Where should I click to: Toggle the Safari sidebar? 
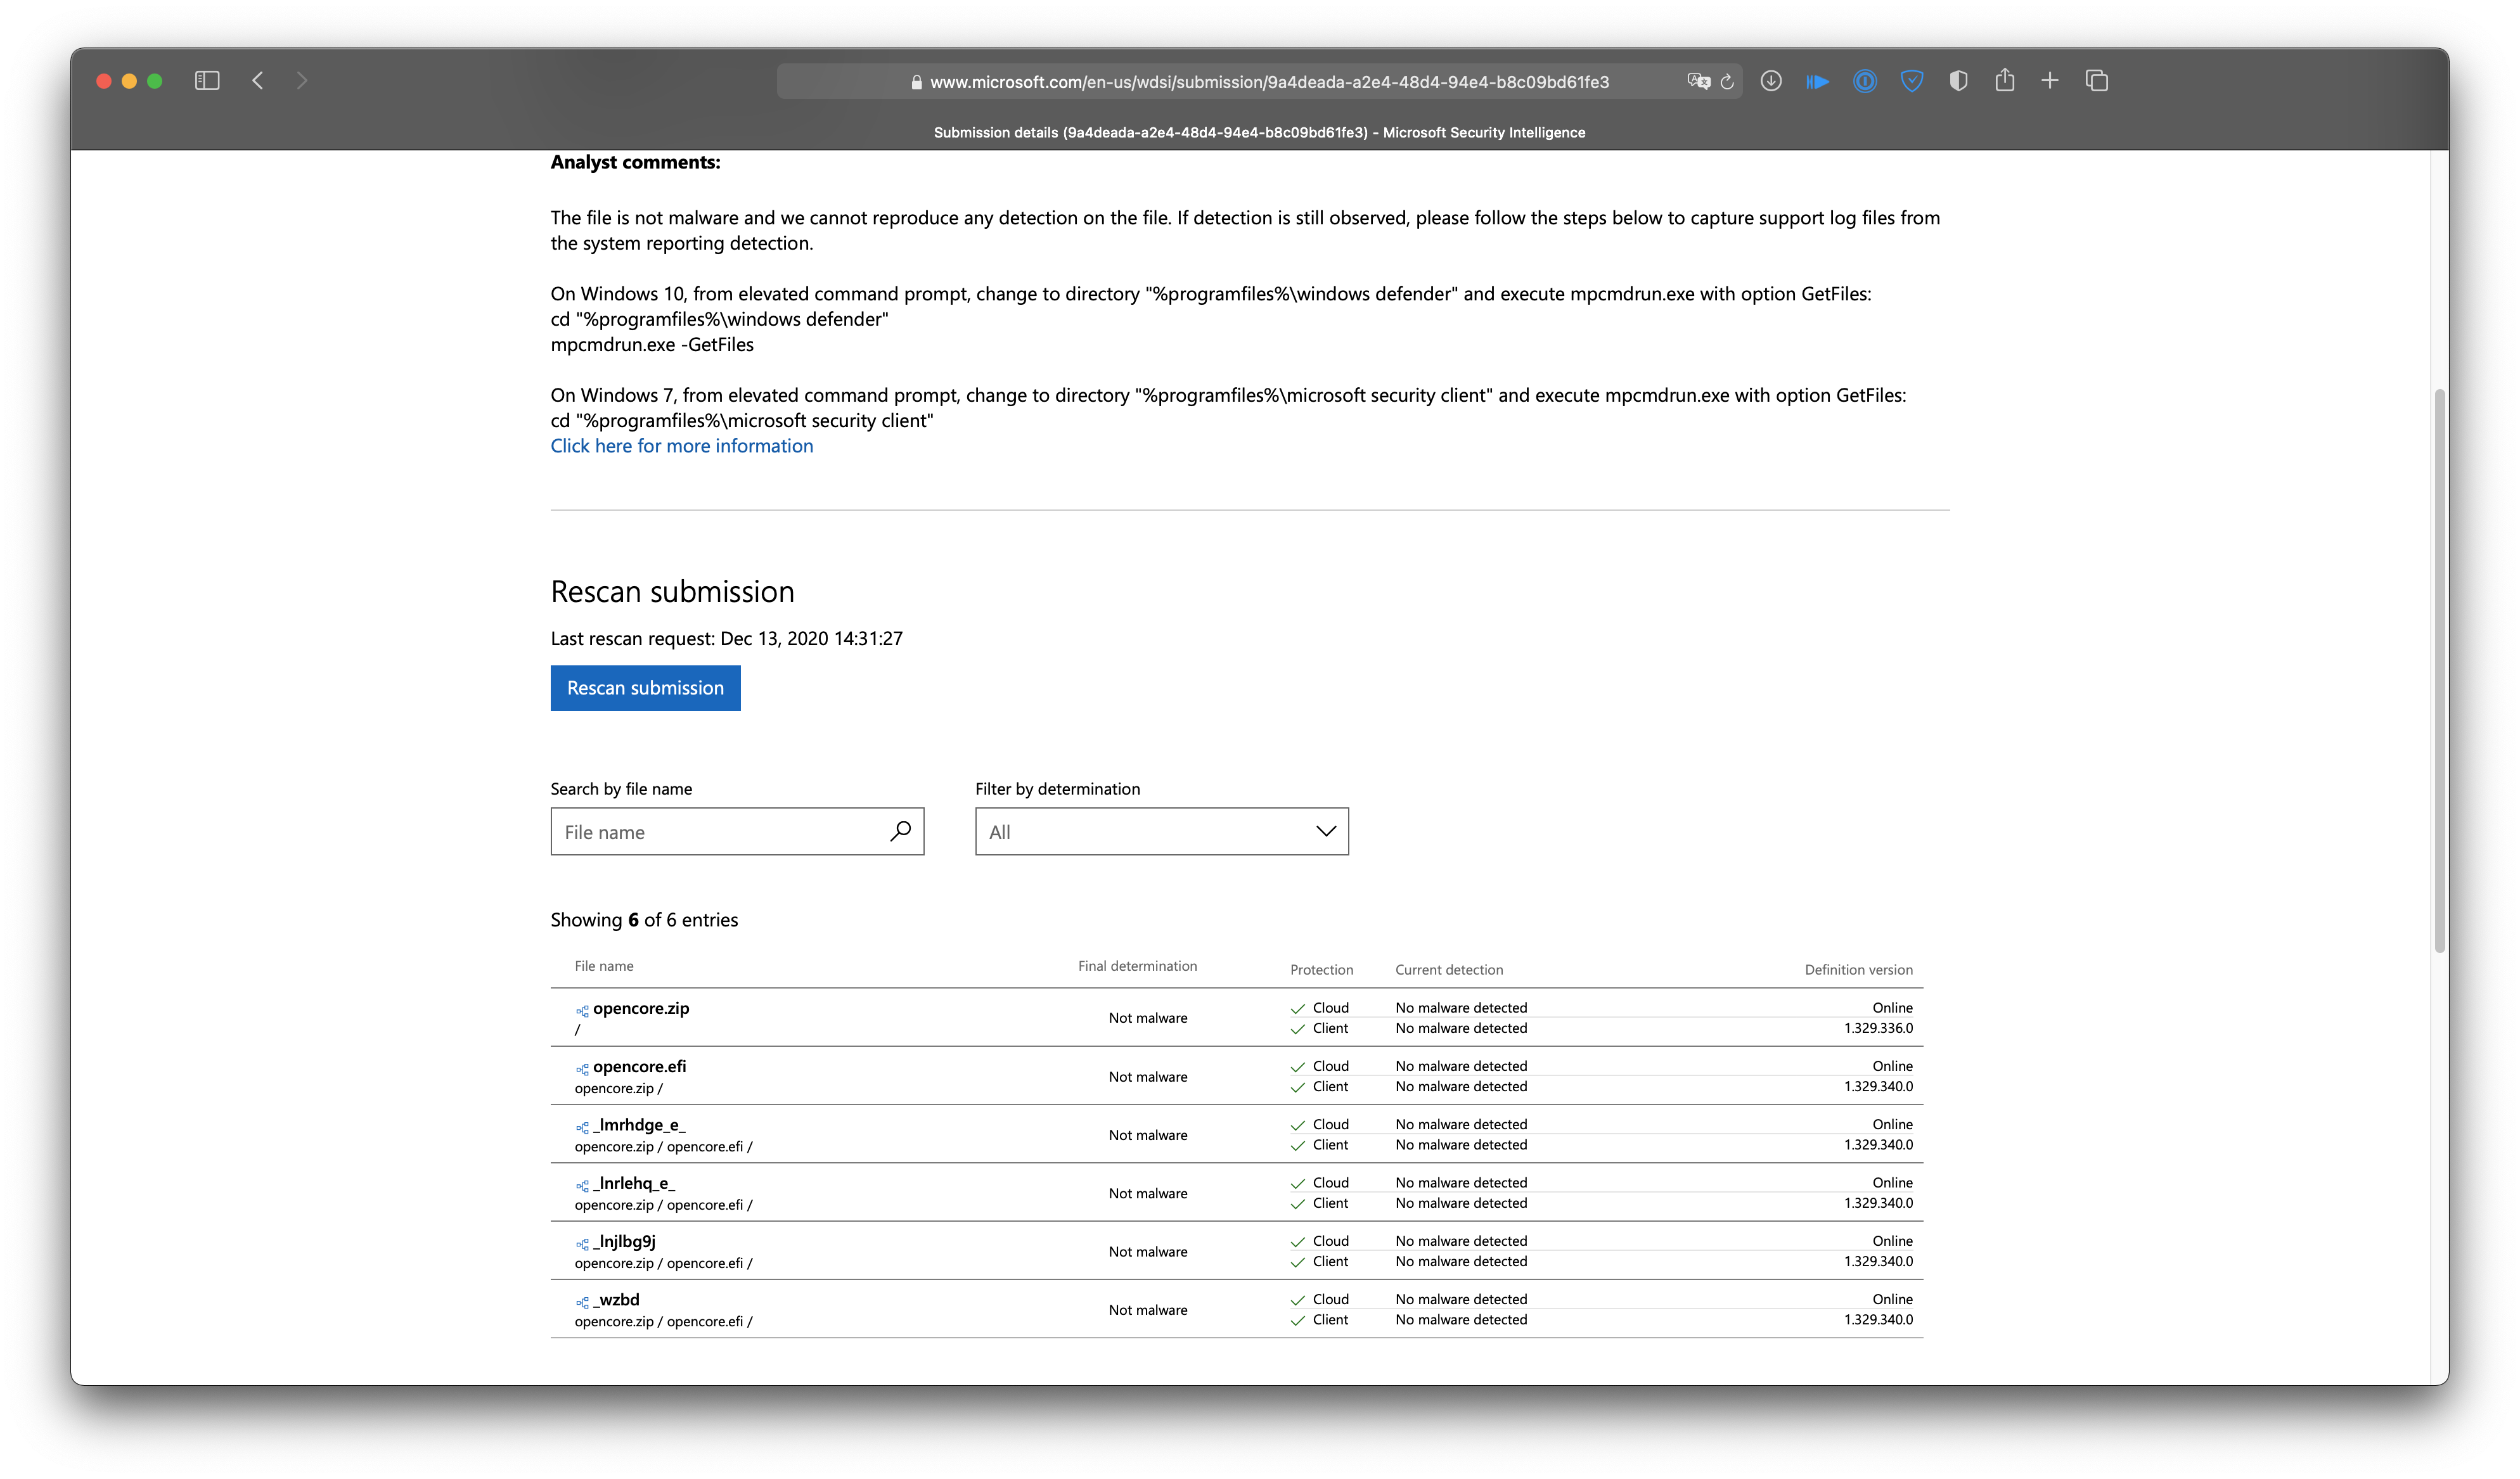[x=207, y=81]
